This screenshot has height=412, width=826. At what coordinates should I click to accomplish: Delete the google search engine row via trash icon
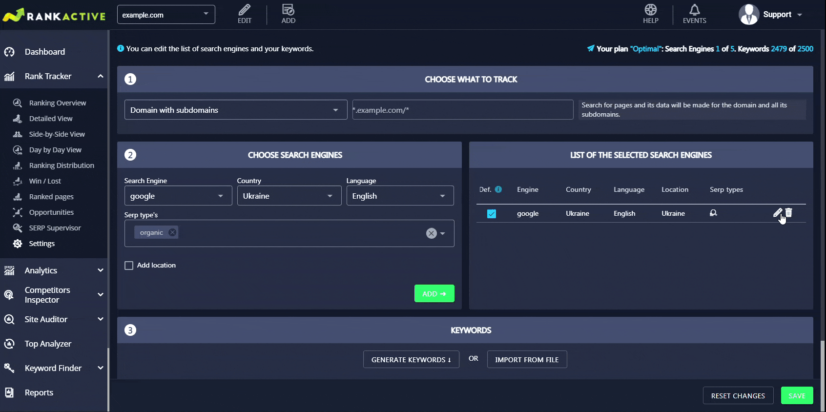click(788, 213)
